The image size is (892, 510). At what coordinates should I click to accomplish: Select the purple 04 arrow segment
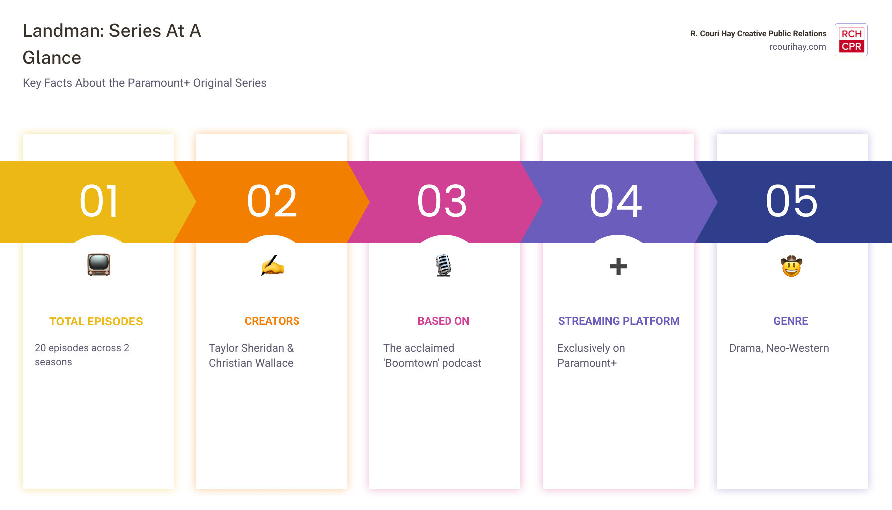pyautogui.click(x=618, y=202)
